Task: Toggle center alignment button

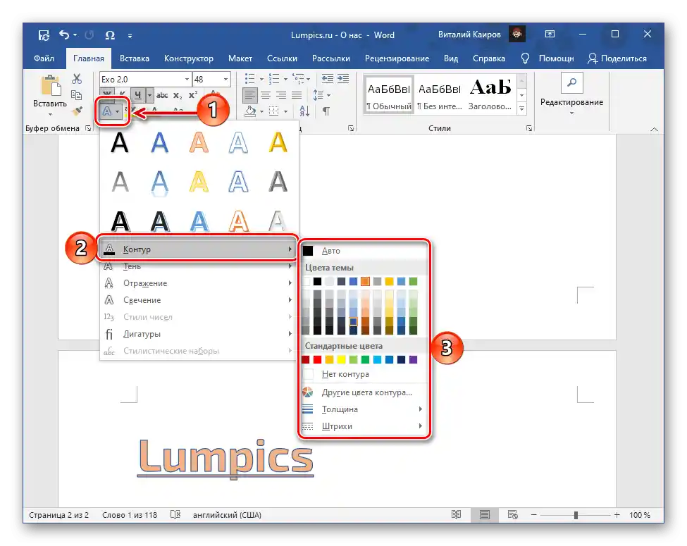Action: click(x=266, y=95)
